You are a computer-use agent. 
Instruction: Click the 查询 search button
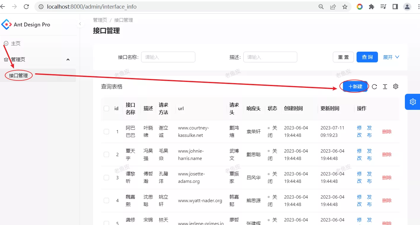367,57
